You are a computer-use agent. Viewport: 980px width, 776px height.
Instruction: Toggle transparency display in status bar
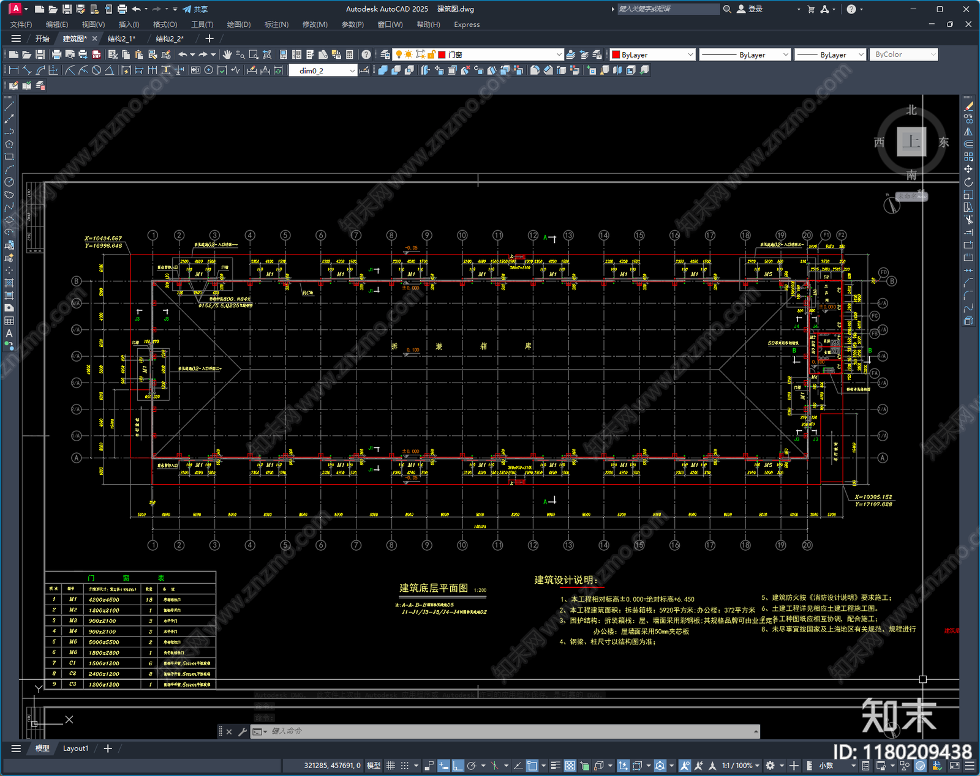point(570,766)
